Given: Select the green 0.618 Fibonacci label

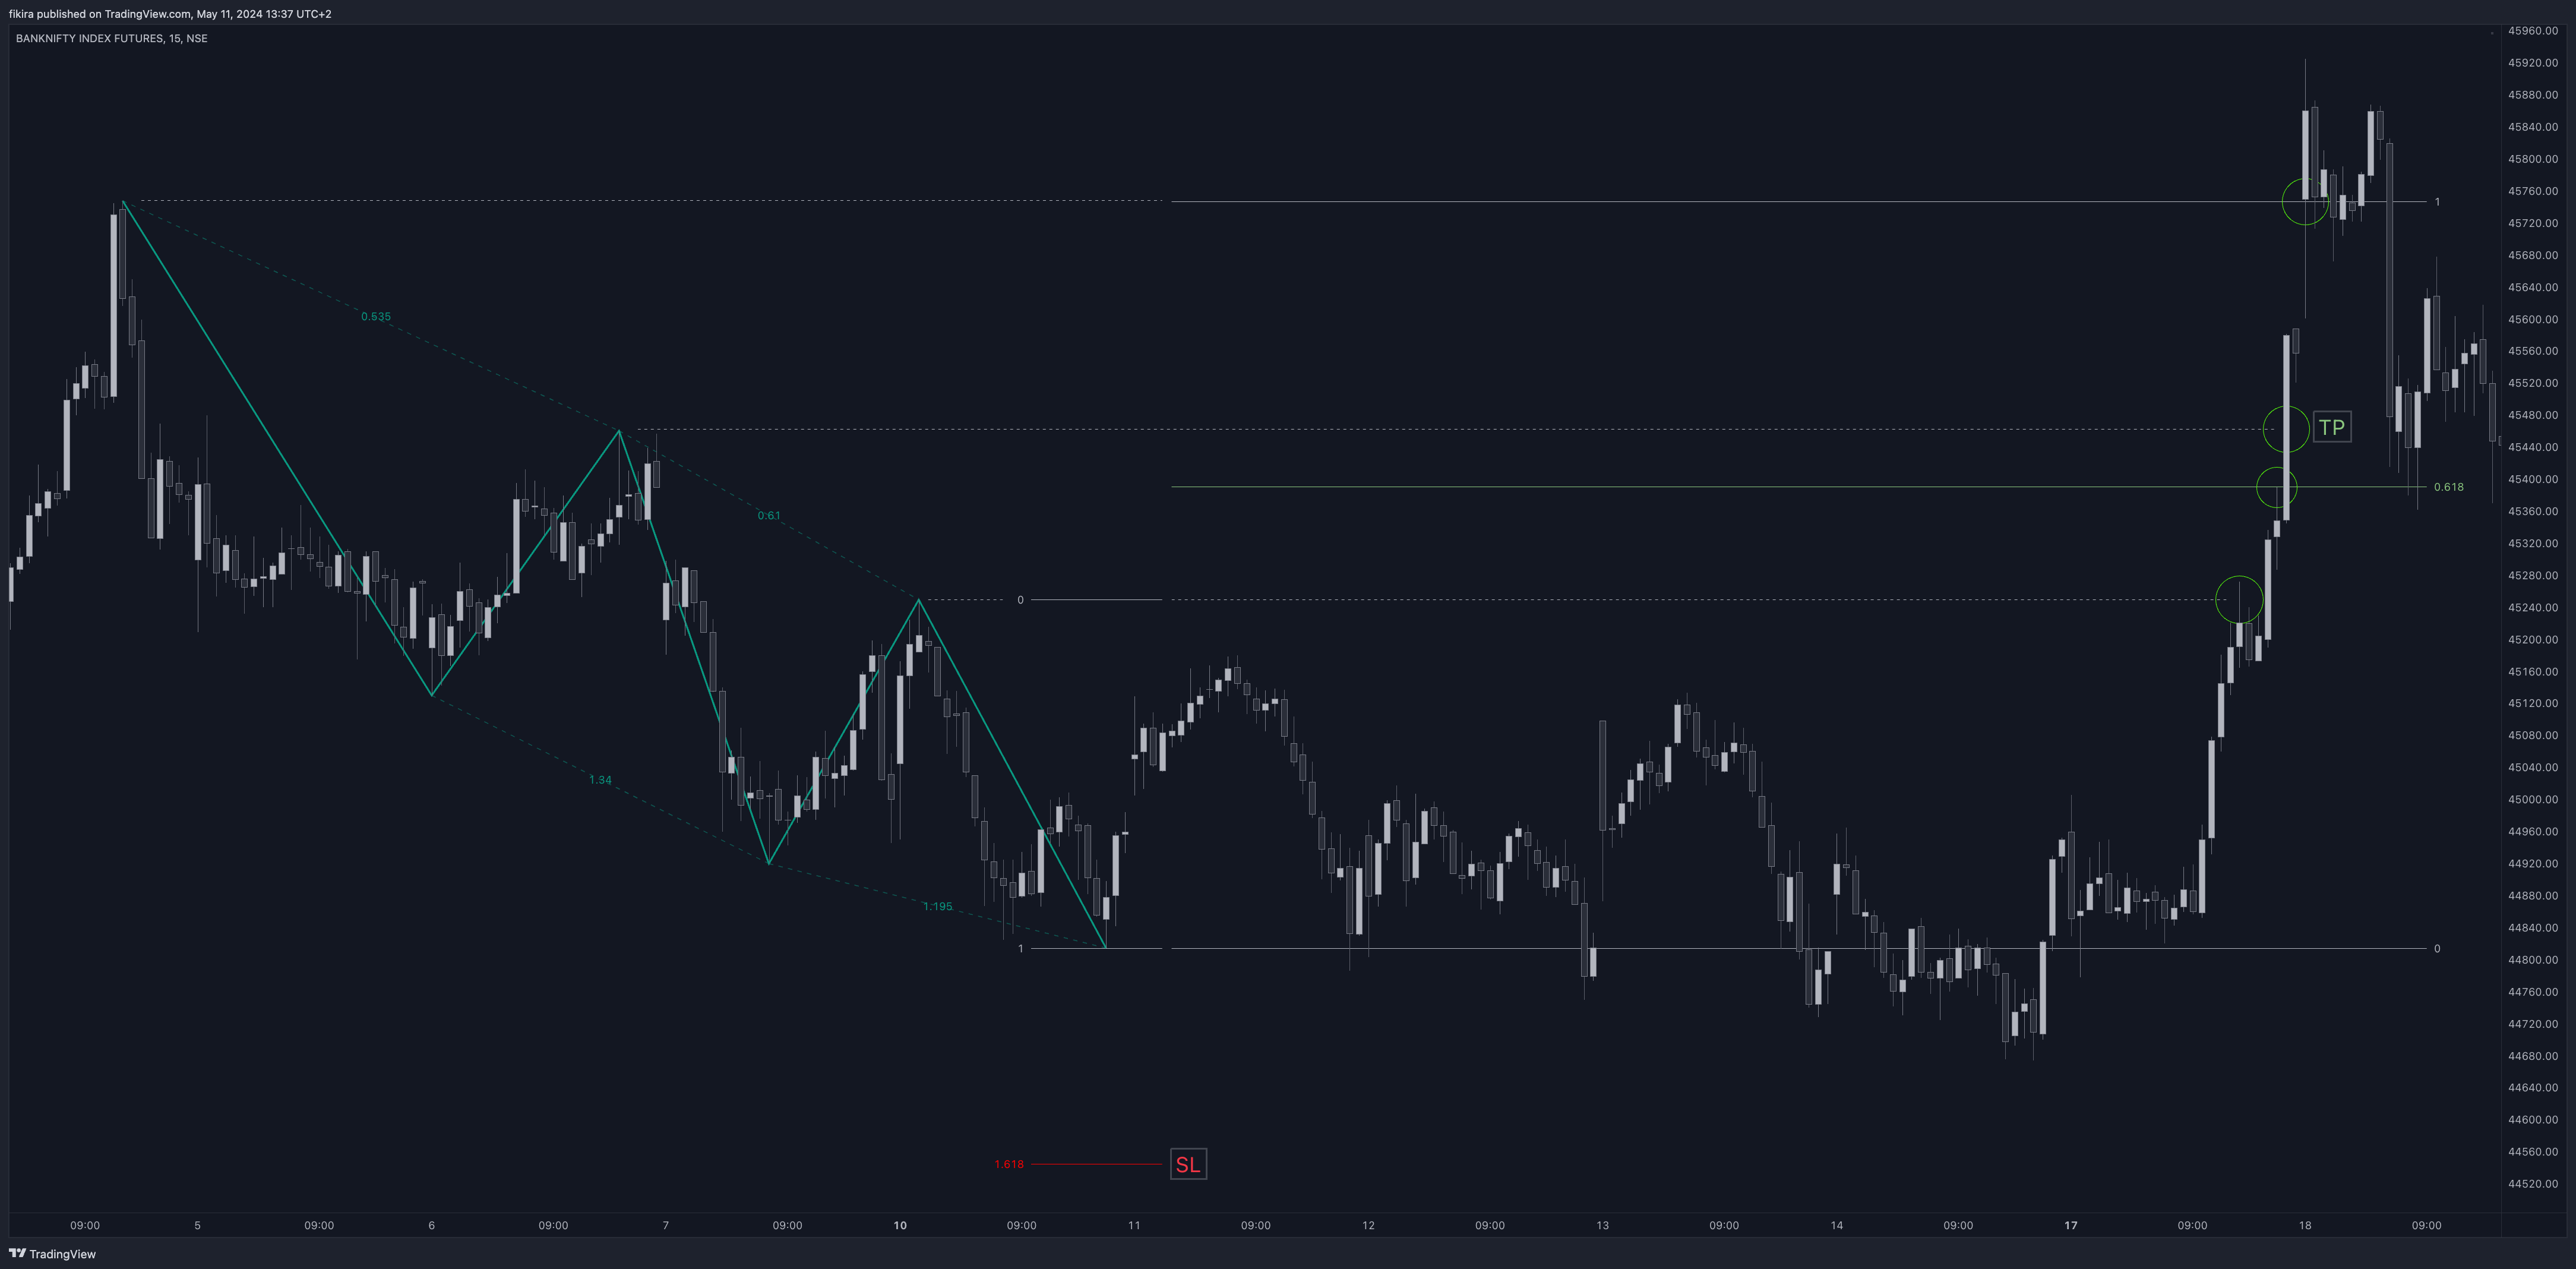Looking at the screenshot, I should tap(2448, 487).
